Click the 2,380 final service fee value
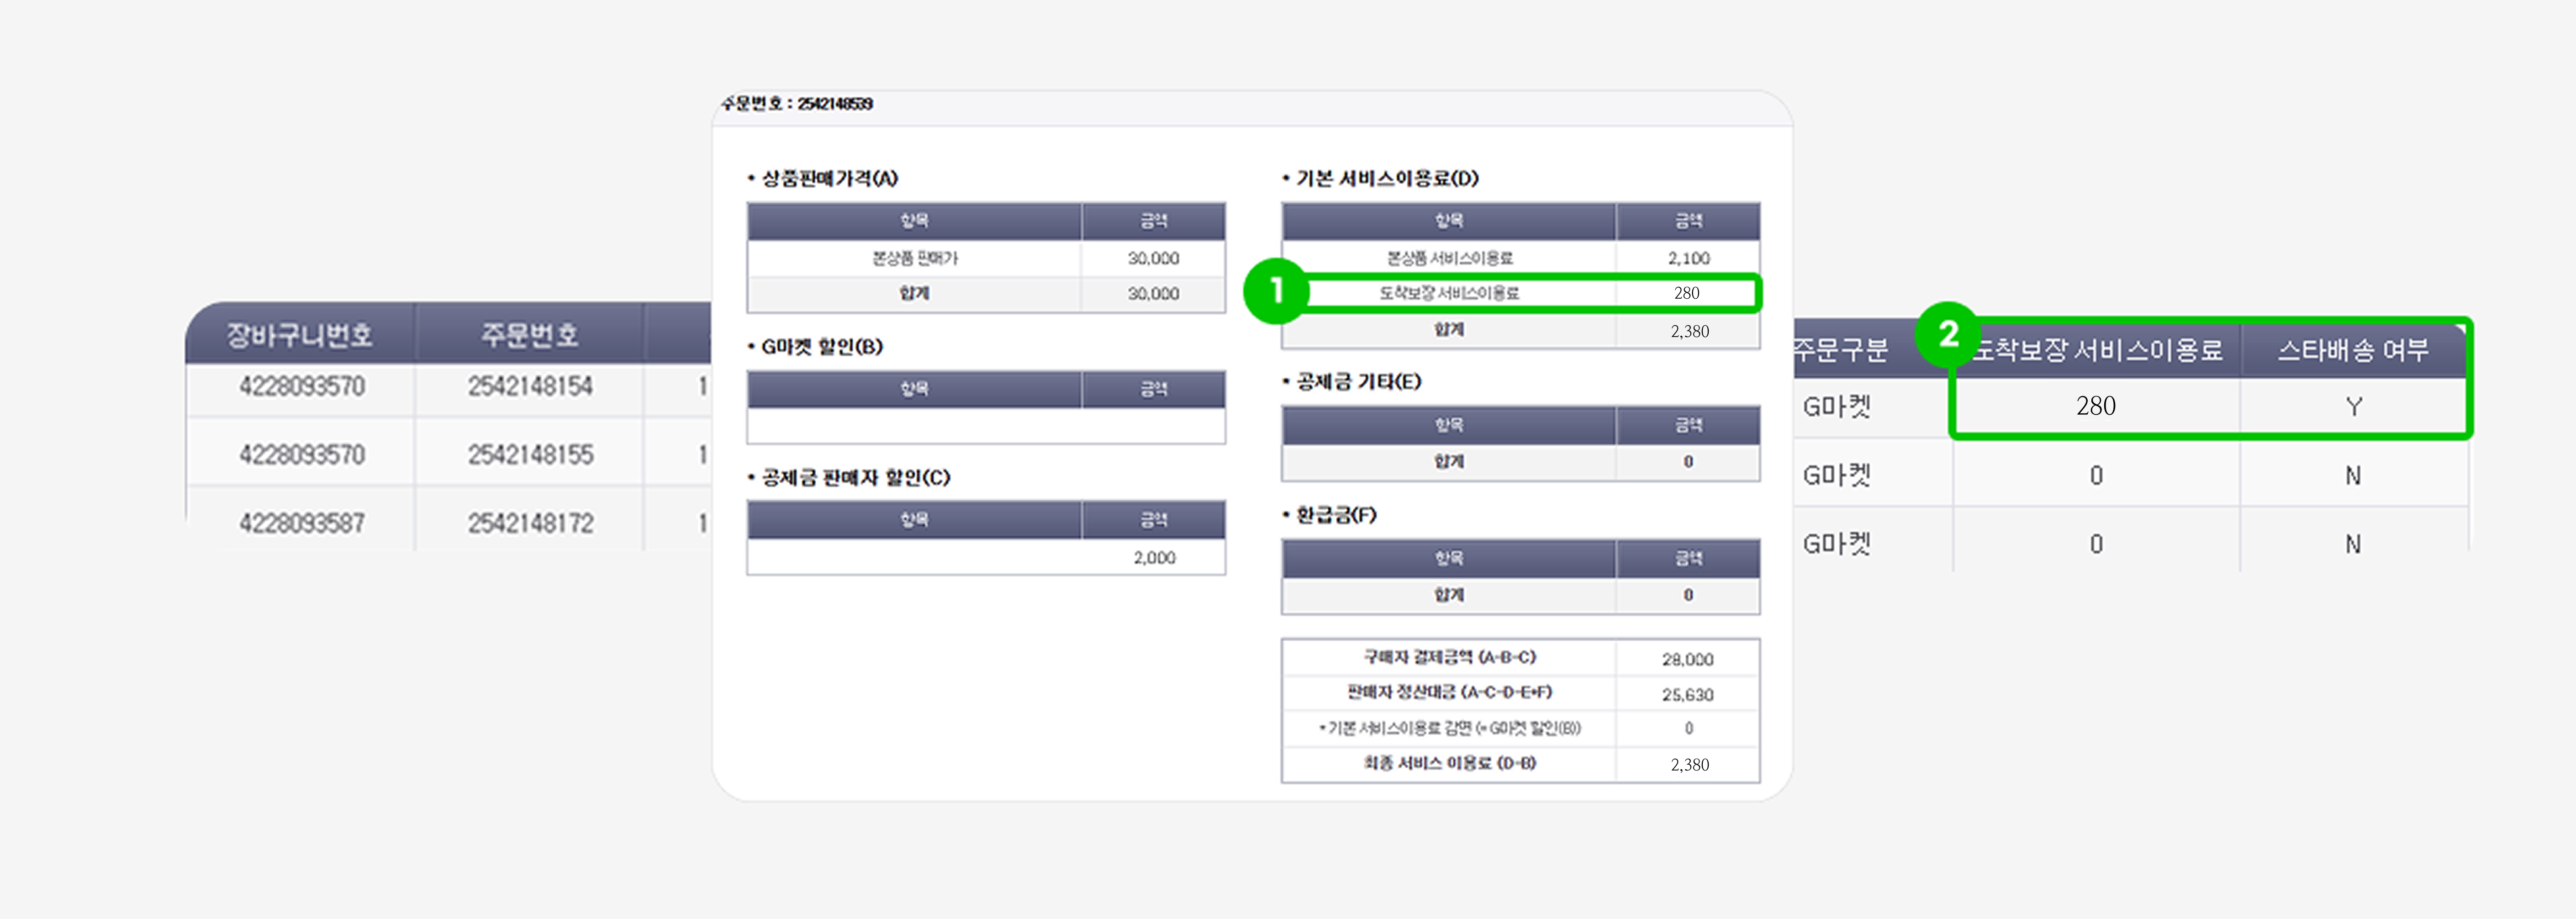2576x919 pixels. point(1689,765)
